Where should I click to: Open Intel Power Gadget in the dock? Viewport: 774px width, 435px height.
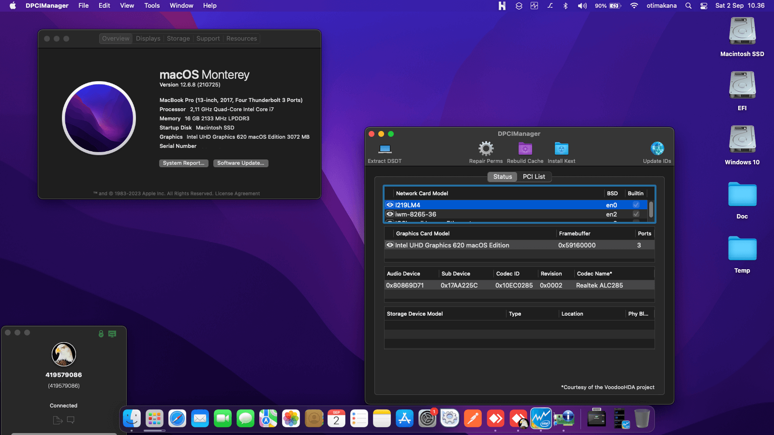(541, 418)
